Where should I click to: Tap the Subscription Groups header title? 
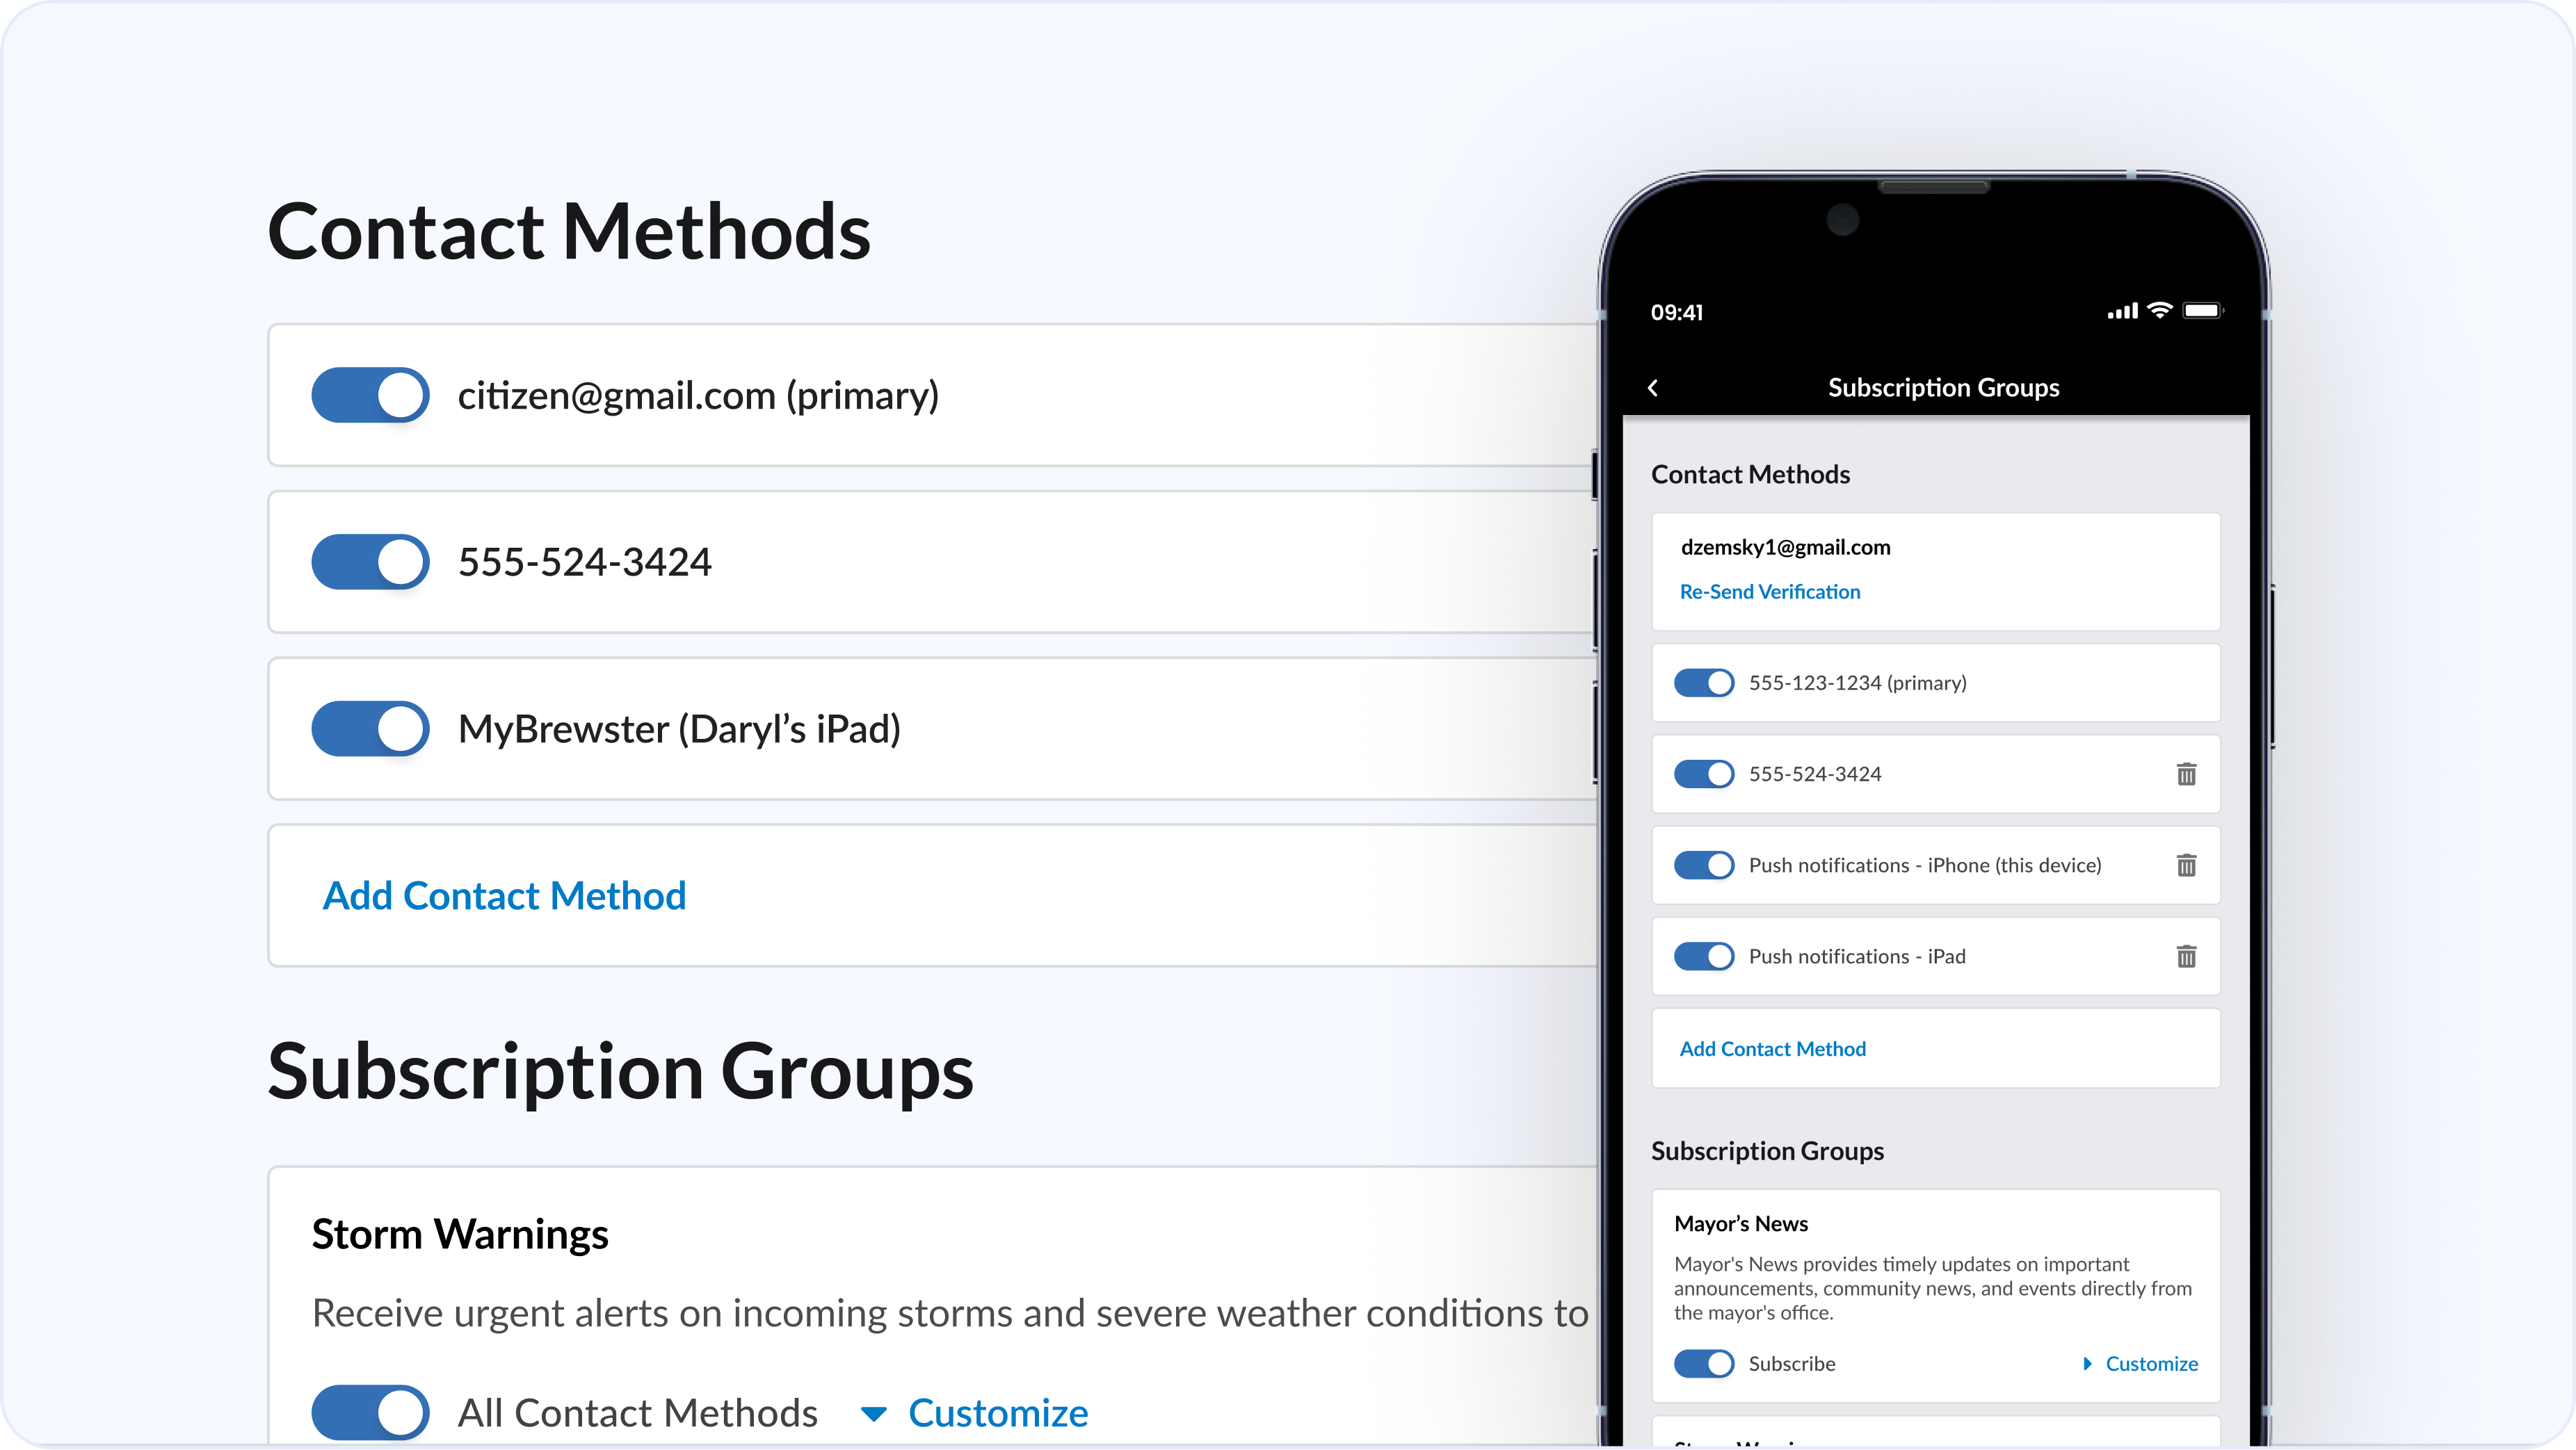tap(1943, 388)
